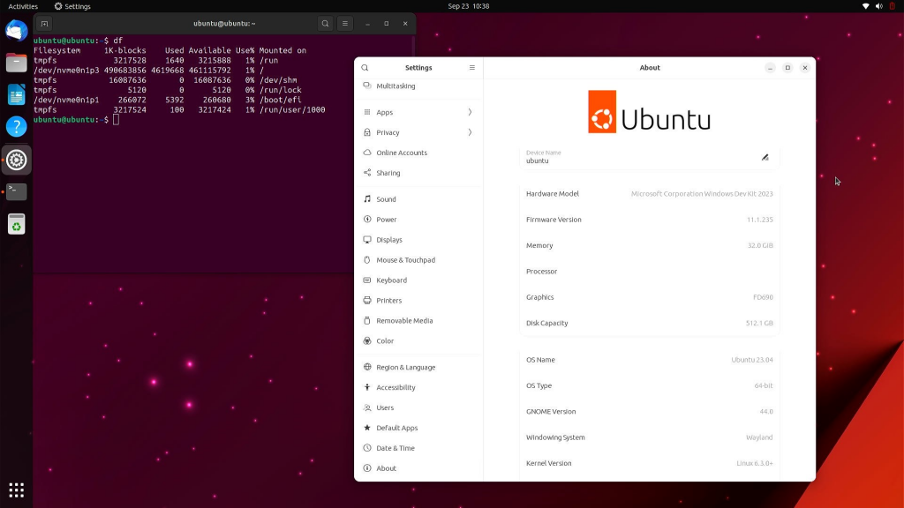Open the Settings app menu in the top bar
904x508 pixels.
pyautogui.click(x=72, y=6)
